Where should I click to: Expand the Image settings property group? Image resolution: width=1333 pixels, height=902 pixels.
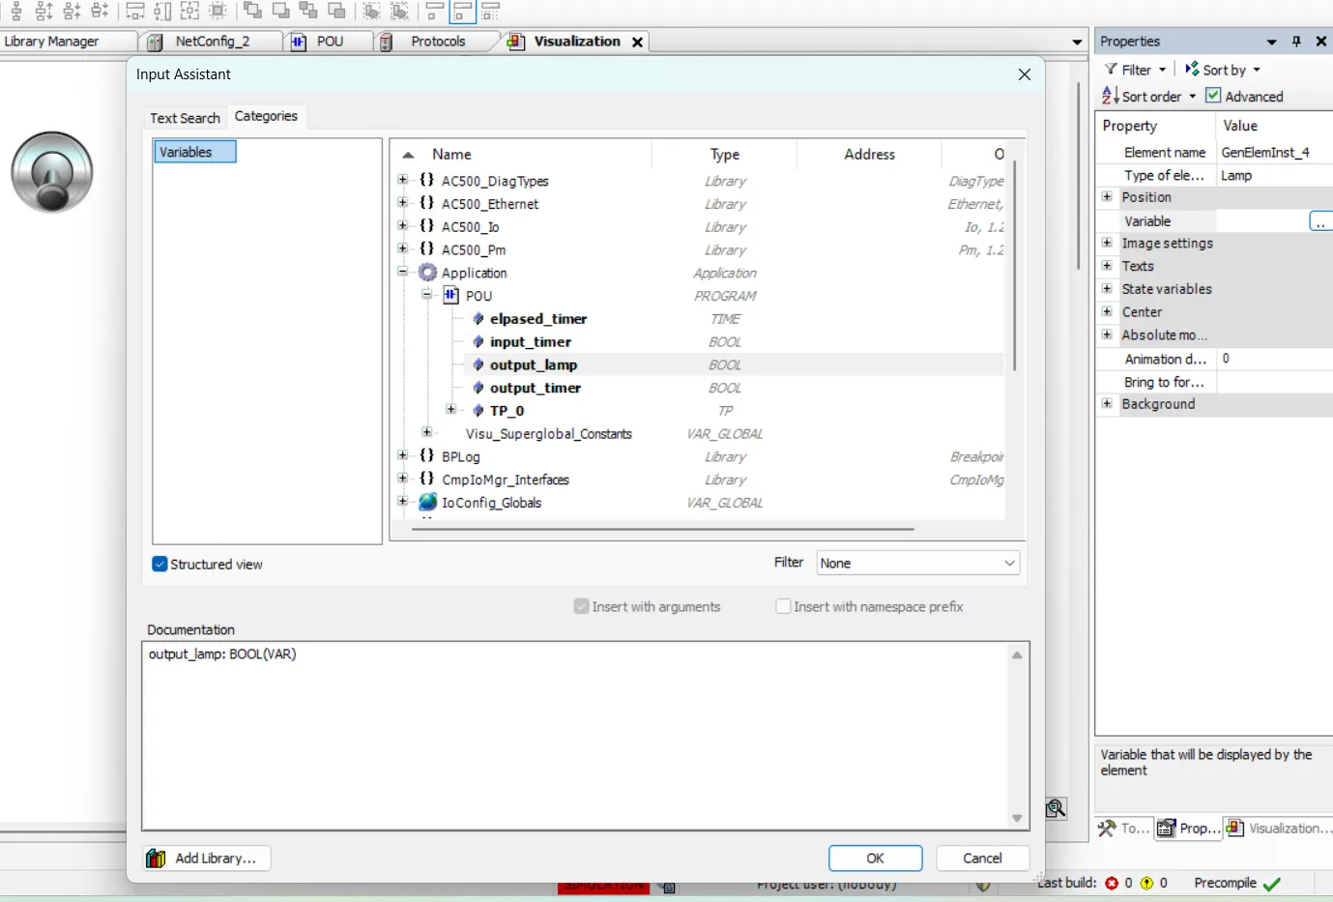point(1107,243)
